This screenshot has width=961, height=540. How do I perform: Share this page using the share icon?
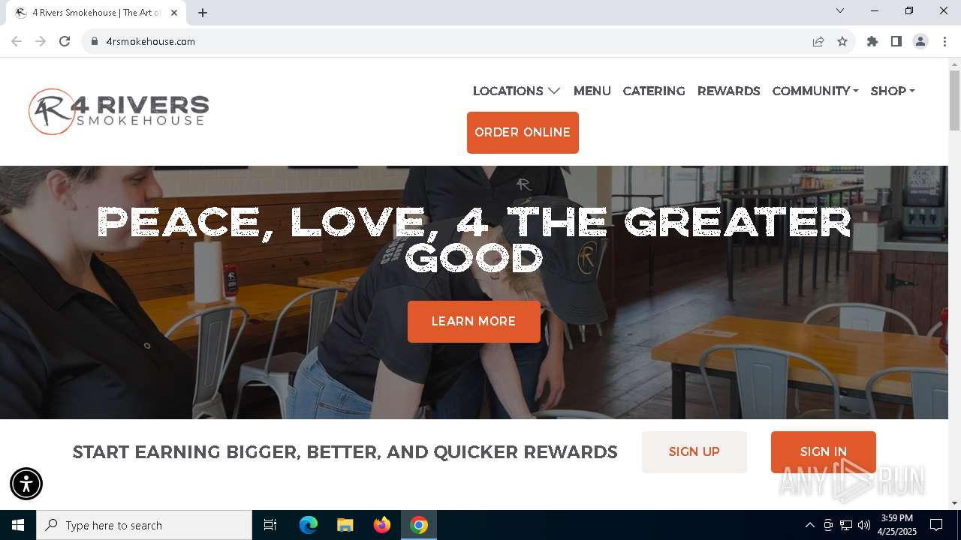pos(818,41)
